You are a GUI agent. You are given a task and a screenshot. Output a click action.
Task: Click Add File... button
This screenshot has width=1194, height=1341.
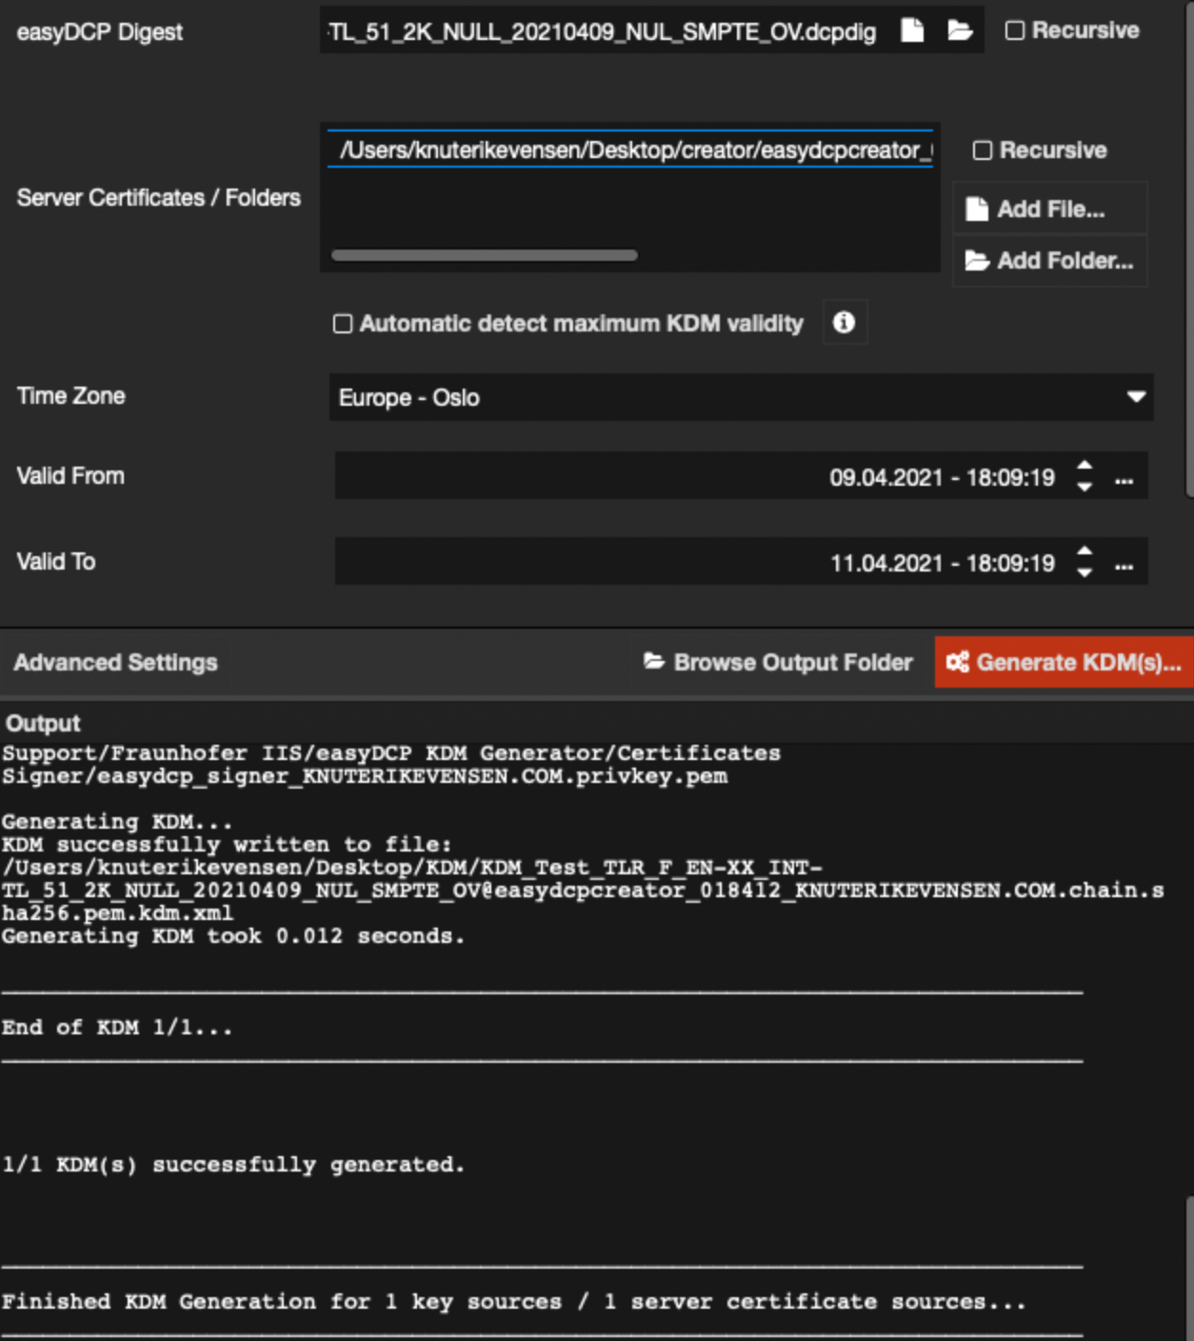(1050, 209)
